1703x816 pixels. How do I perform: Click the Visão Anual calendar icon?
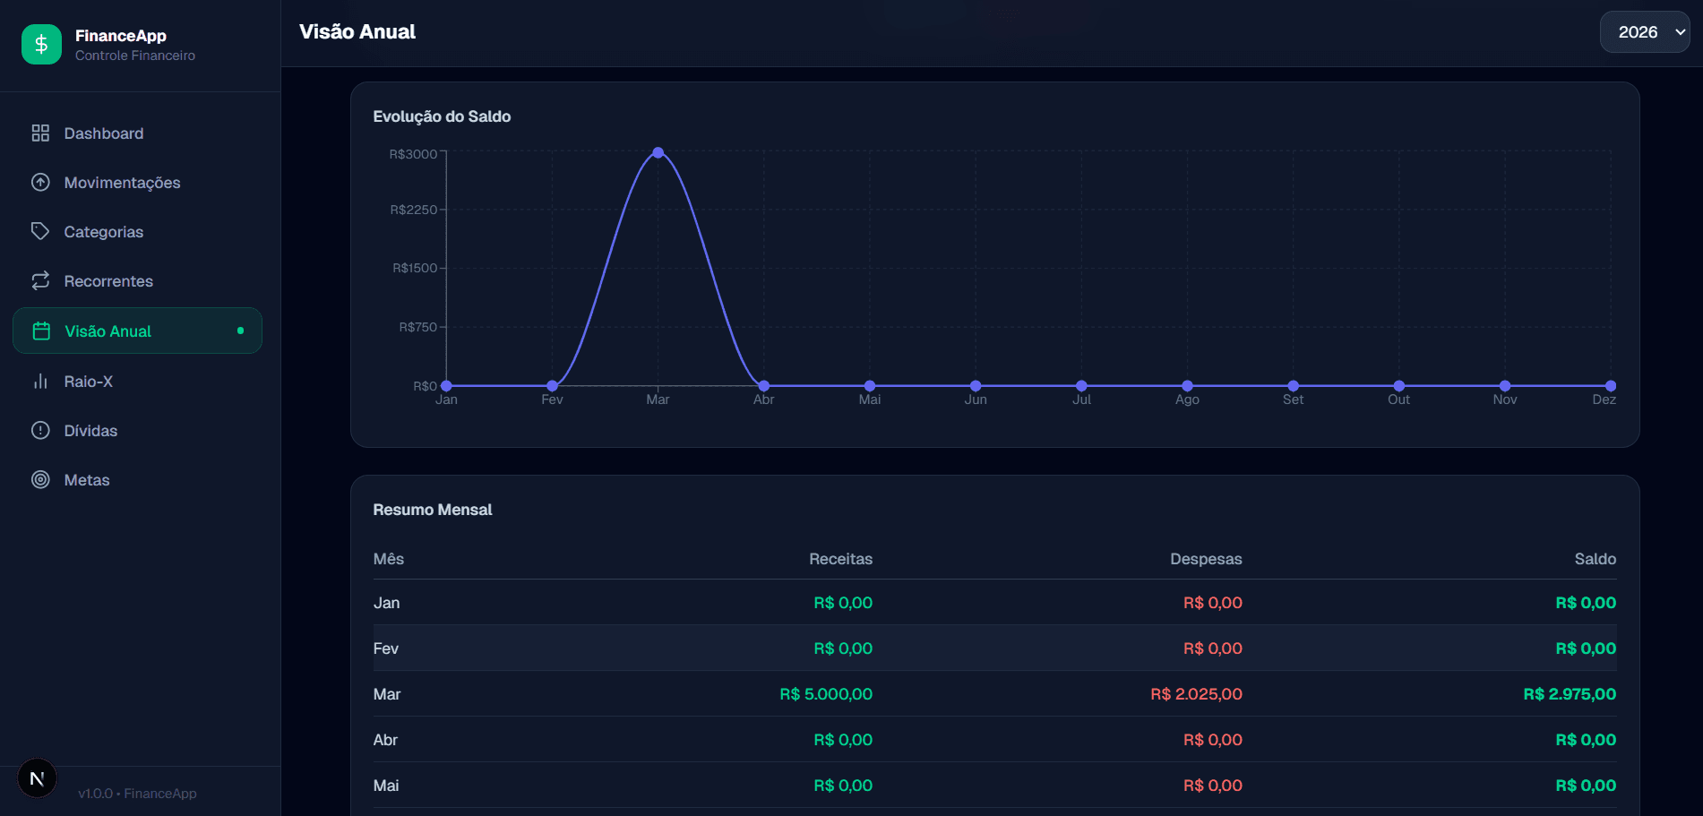pos(41,331)
